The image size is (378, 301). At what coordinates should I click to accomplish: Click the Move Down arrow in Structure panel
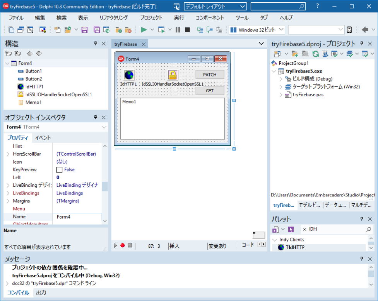(39, 53)
